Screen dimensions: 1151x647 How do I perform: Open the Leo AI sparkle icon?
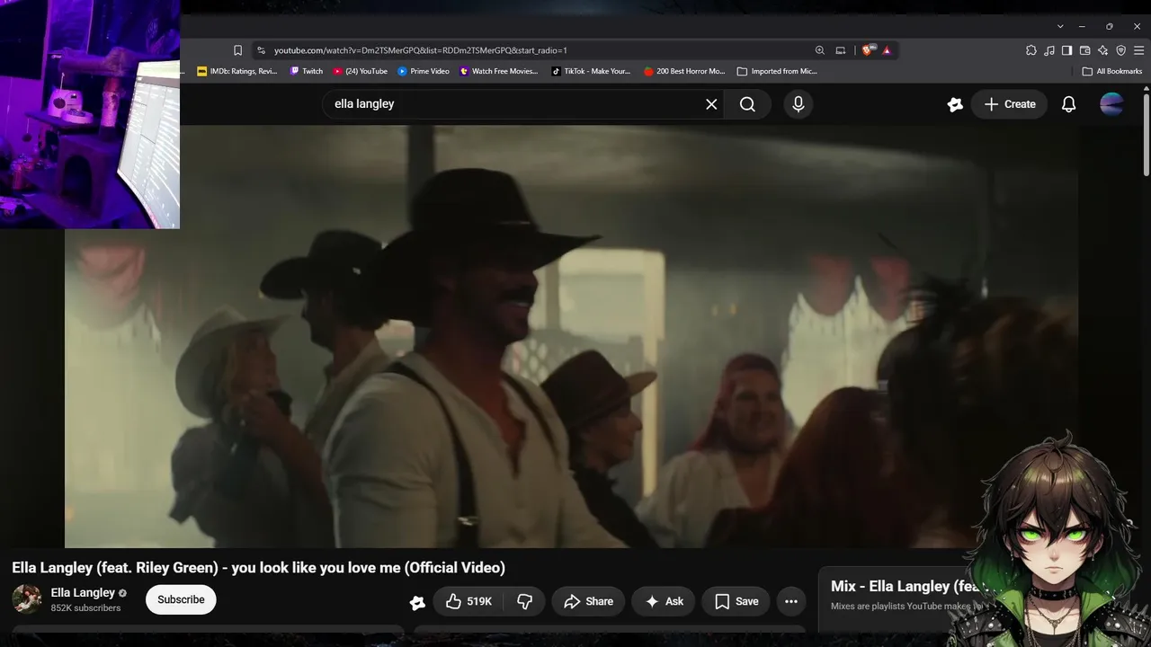(1102, 50)
